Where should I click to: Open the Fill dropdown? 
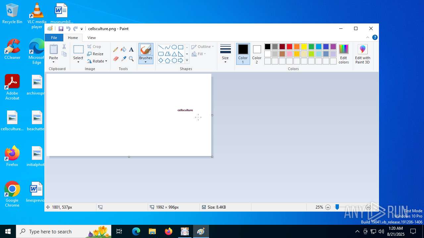coord(199,54)
